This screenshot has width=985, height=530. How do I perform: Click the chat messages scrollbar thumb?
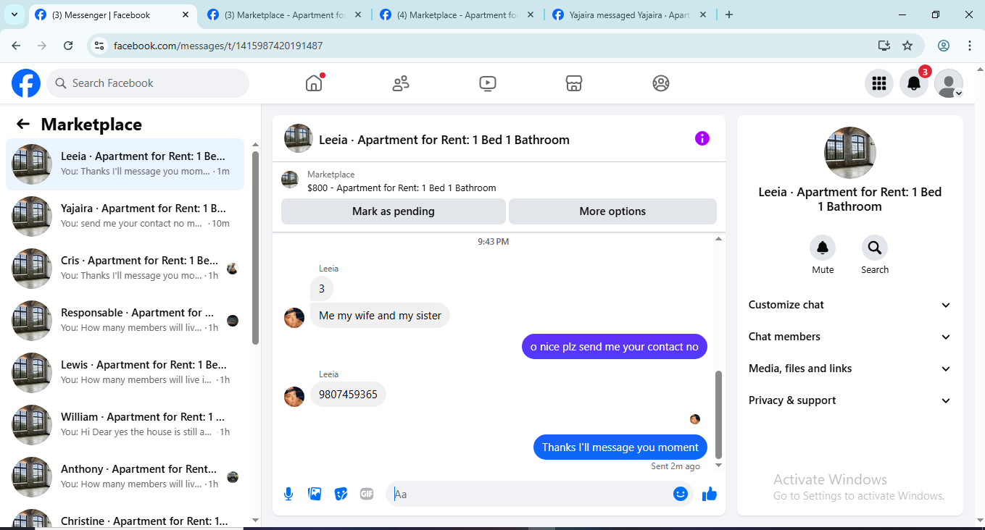719,415
